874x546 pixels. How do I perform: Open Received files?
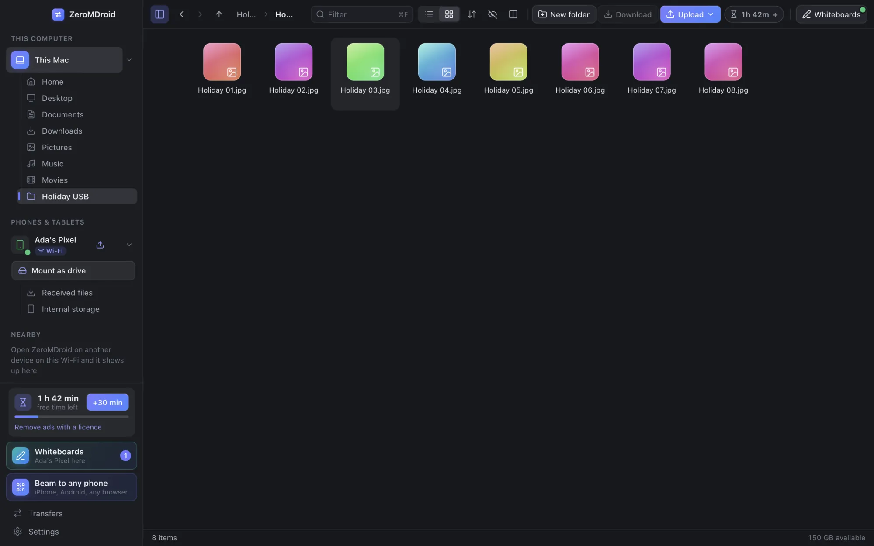(x=77, y=293)
